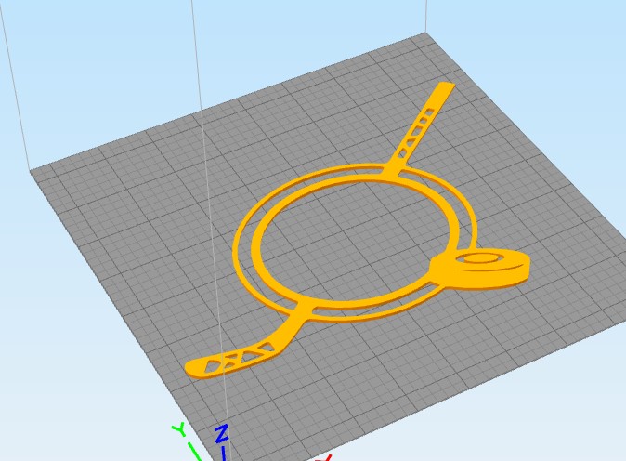The height and width of the screenshot is (461, 626).
Task: Click the green Y axis line
Action: tap(197, 450)
